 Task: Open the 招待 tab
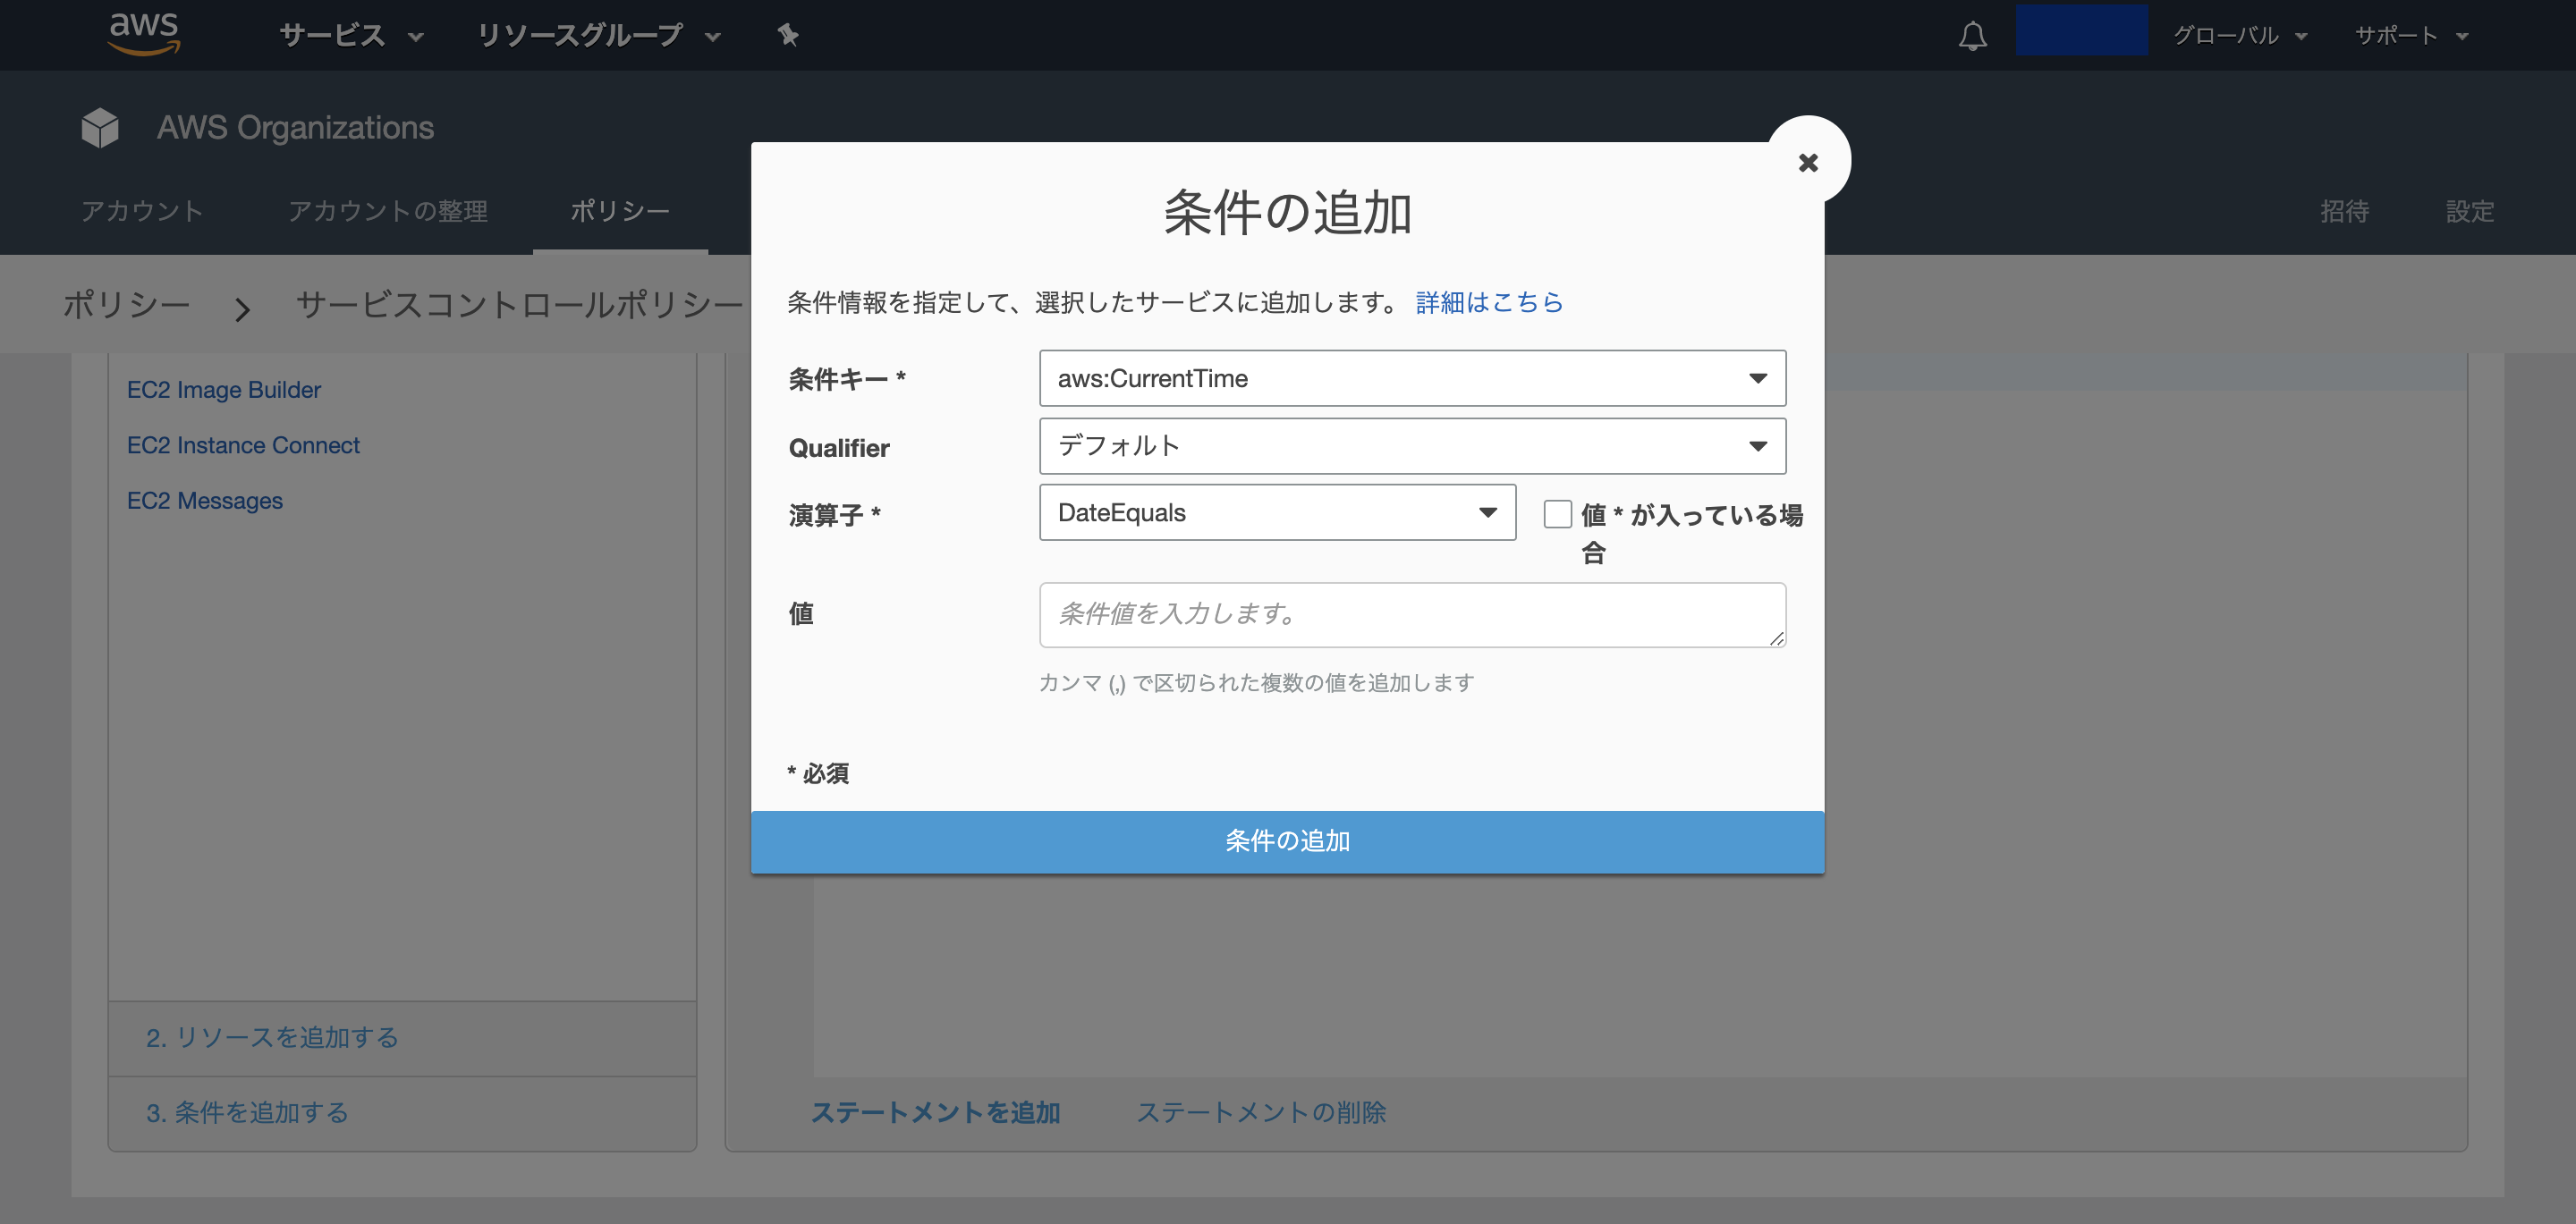point(2344,211)
